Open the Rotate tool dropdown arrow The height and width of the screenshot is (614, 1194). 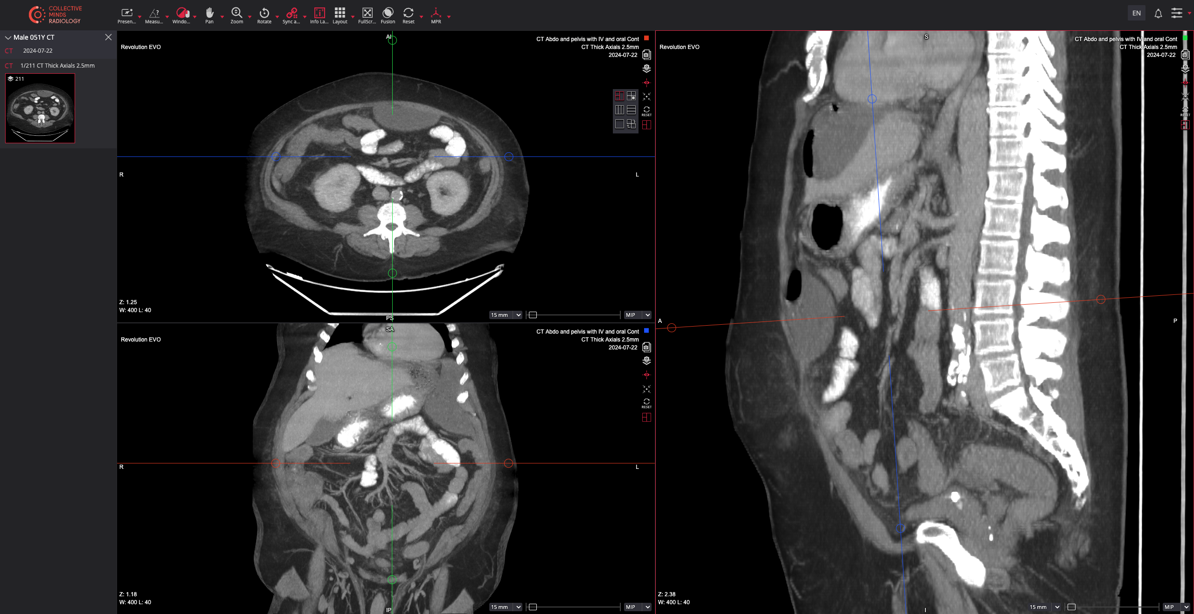click(277, 17)
